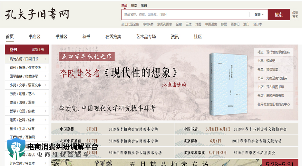Click 最新上书 in the sidebar header
This screenshot has height=166, width=302.
[x=38, y=50]
